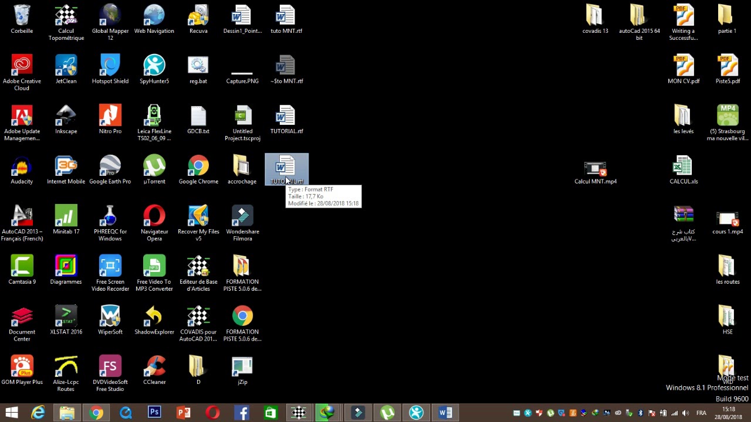Screen dimensions: 751x422
Task: Open Wondershare Filmora desktop shortcut
Action: (x=242, y=223)
